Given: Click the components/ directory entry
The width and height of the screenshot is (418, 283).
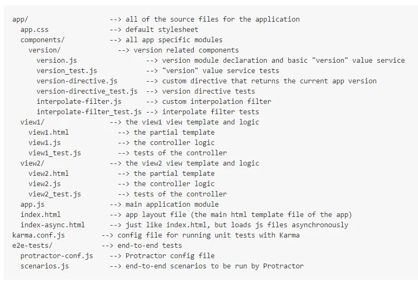Looking at the screenshot, I should tap(43, 40).
